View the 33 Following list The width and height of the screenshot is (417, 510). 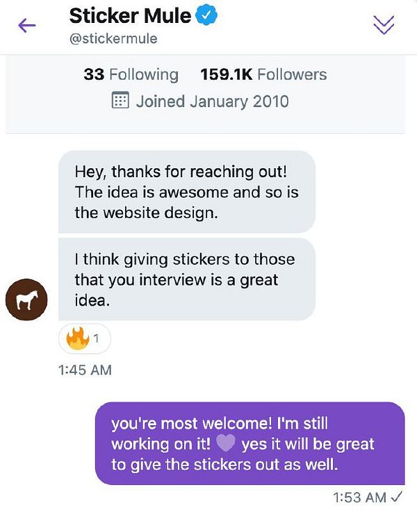pos(131,74)
